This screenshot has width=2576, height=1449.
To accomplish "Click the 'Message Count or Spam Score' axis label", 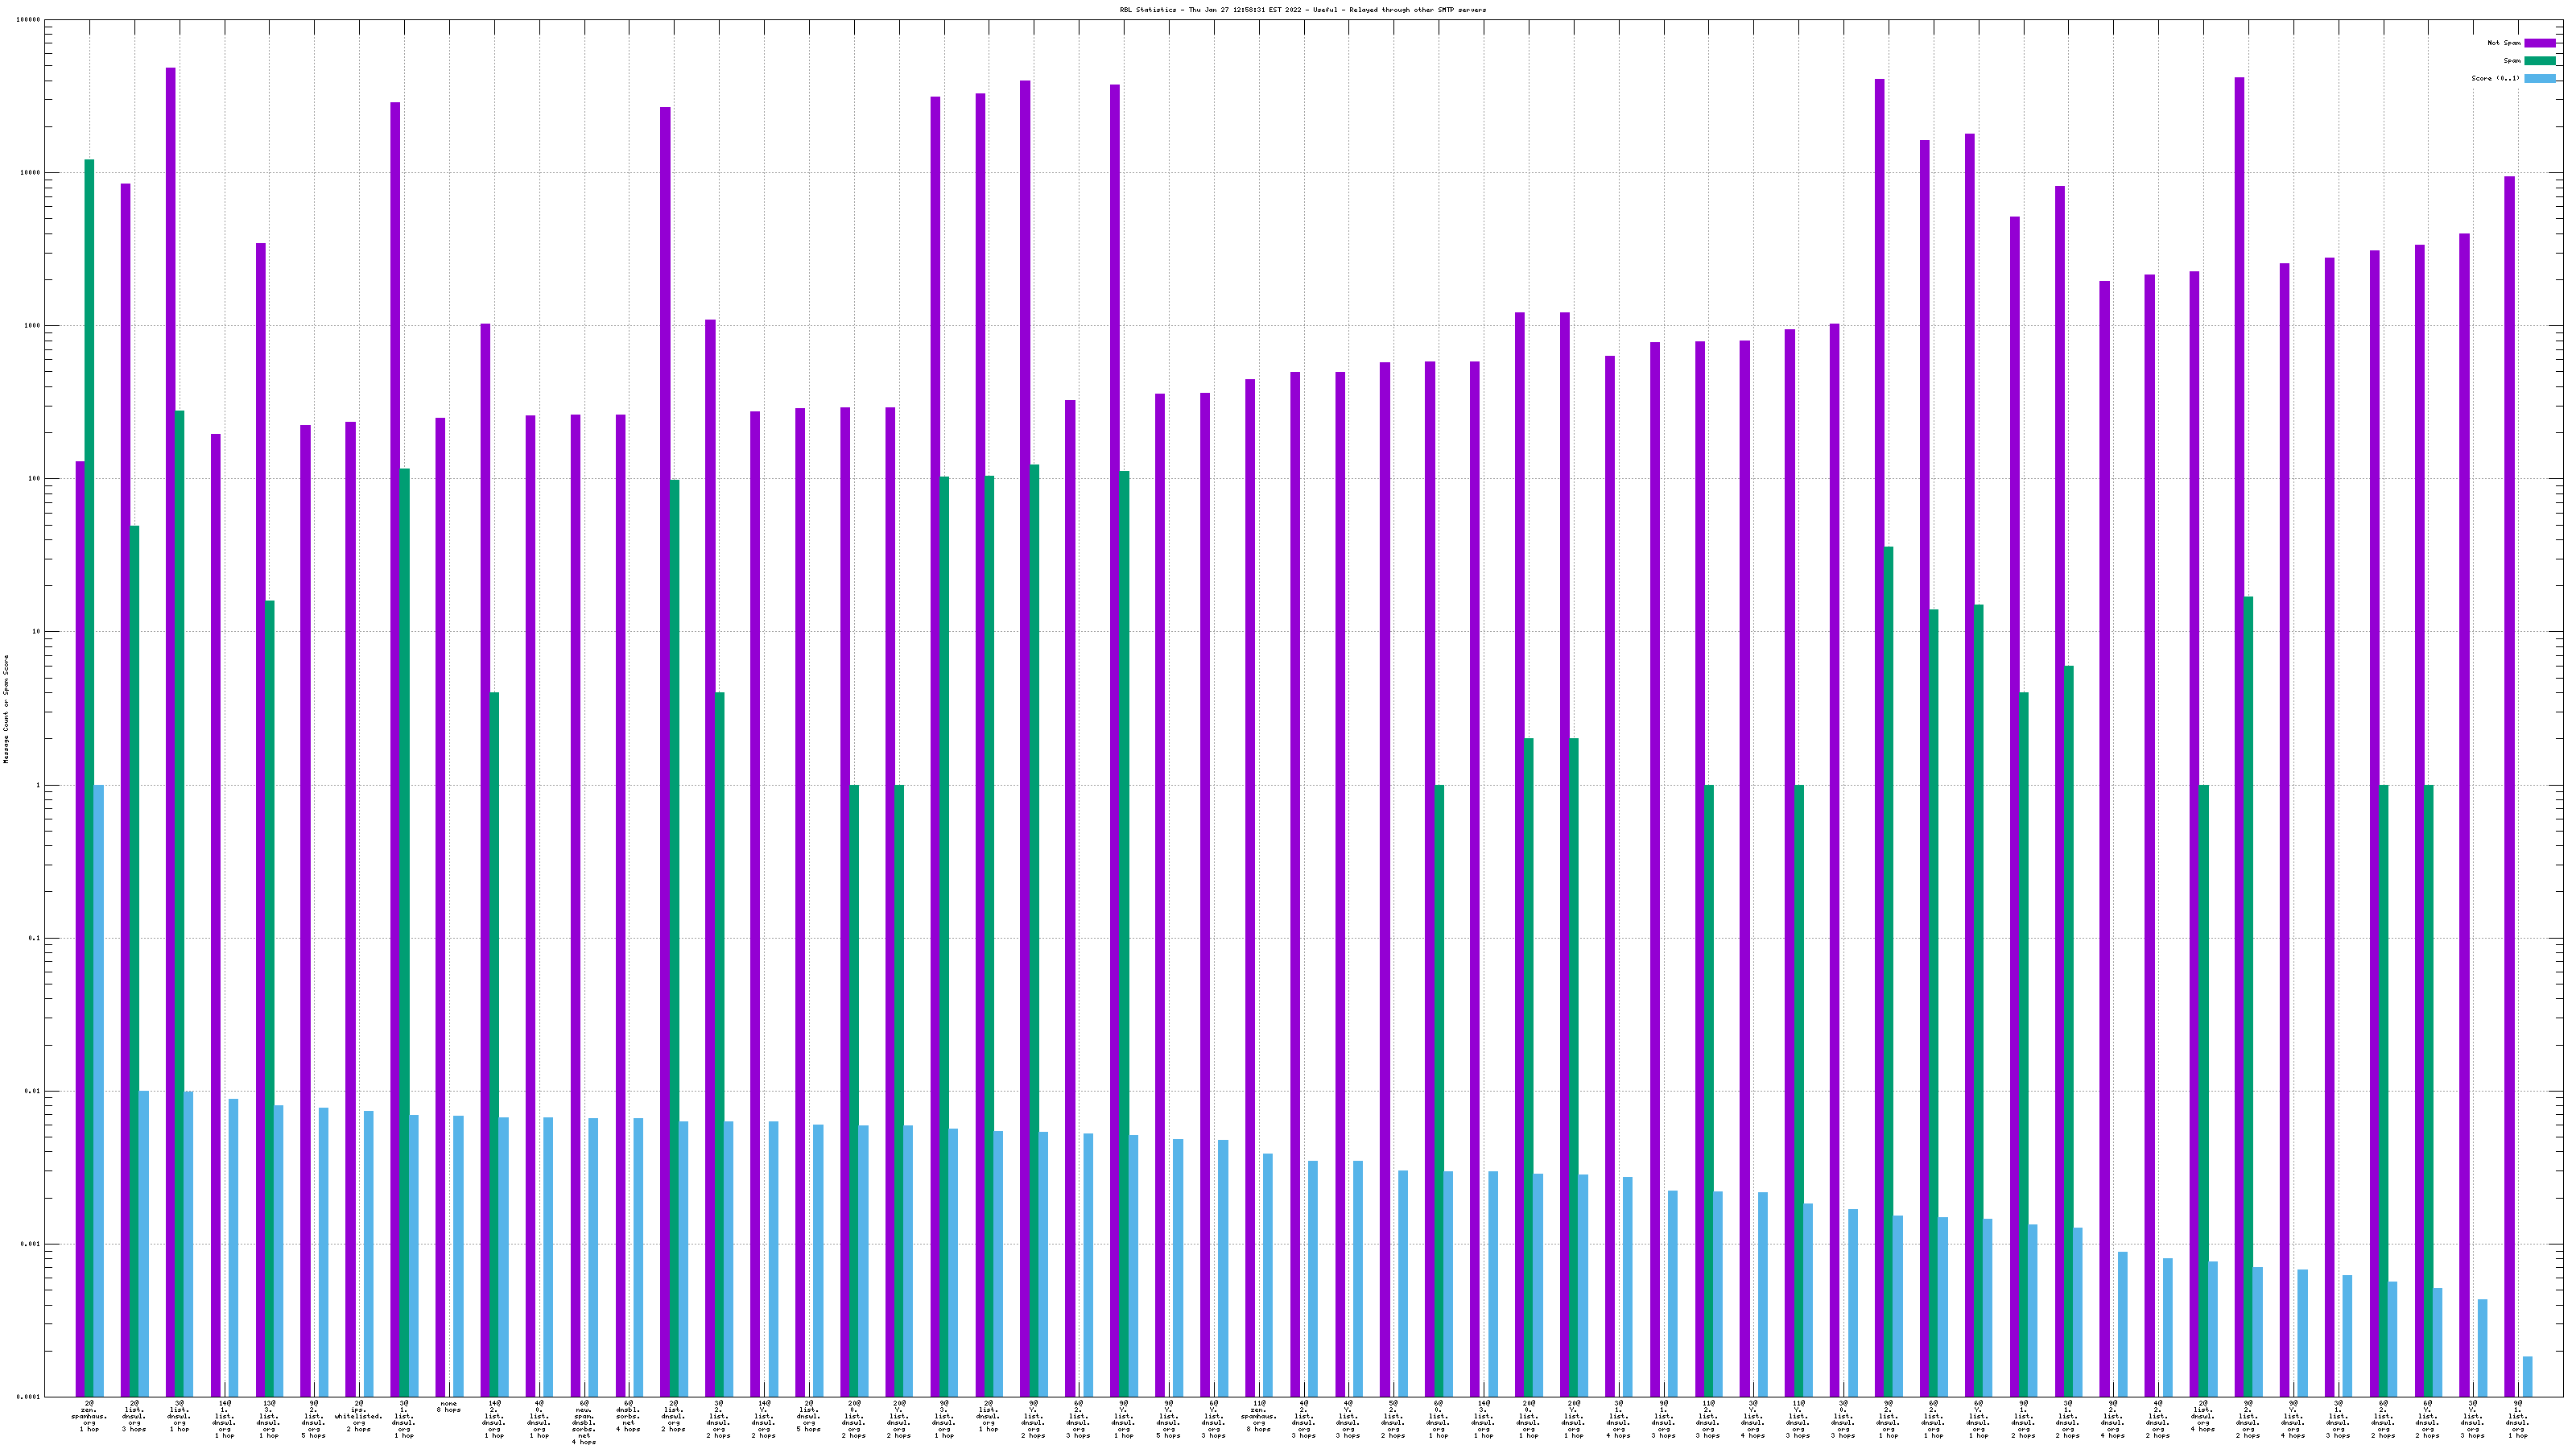I will point(6,709).
